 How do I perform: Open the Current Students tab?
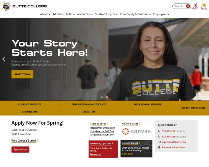30,104
